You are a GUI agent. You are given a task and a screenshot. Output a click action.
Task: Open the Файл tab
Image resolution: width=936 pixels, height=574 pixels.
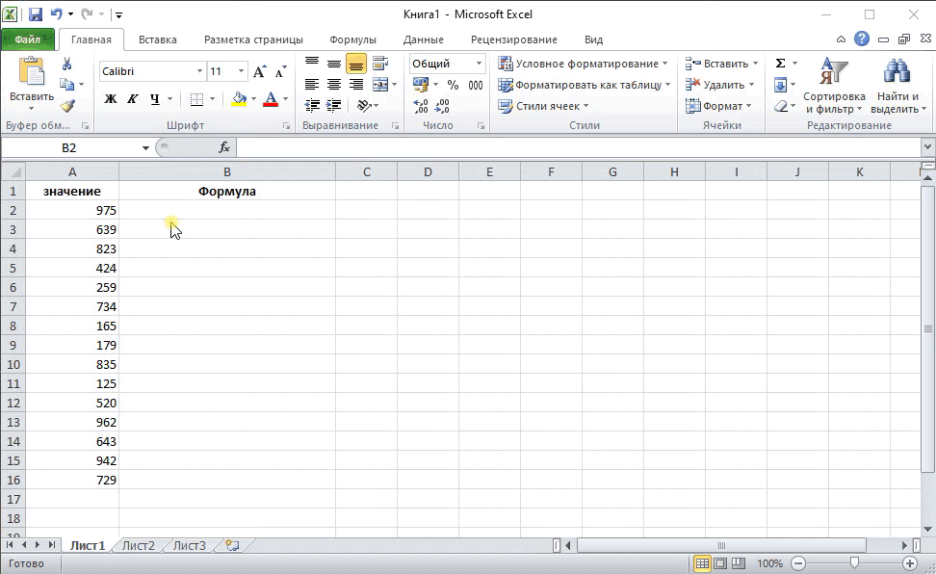[28, 39]
